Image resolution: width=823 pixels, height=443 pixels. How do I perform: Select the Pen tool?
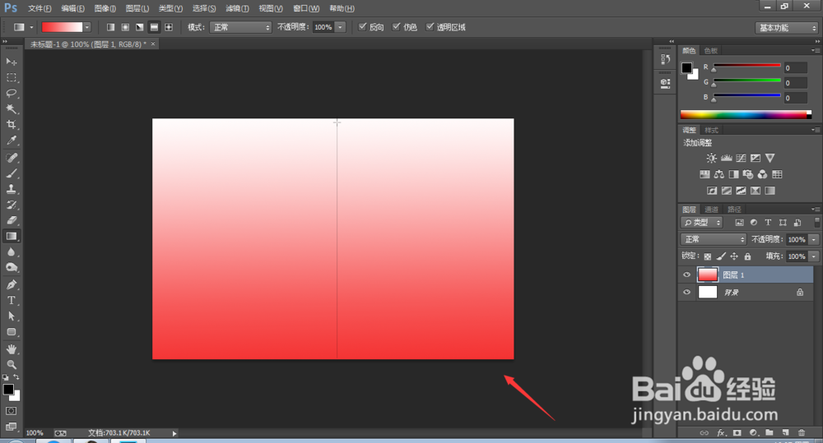[x=11, y=284]
